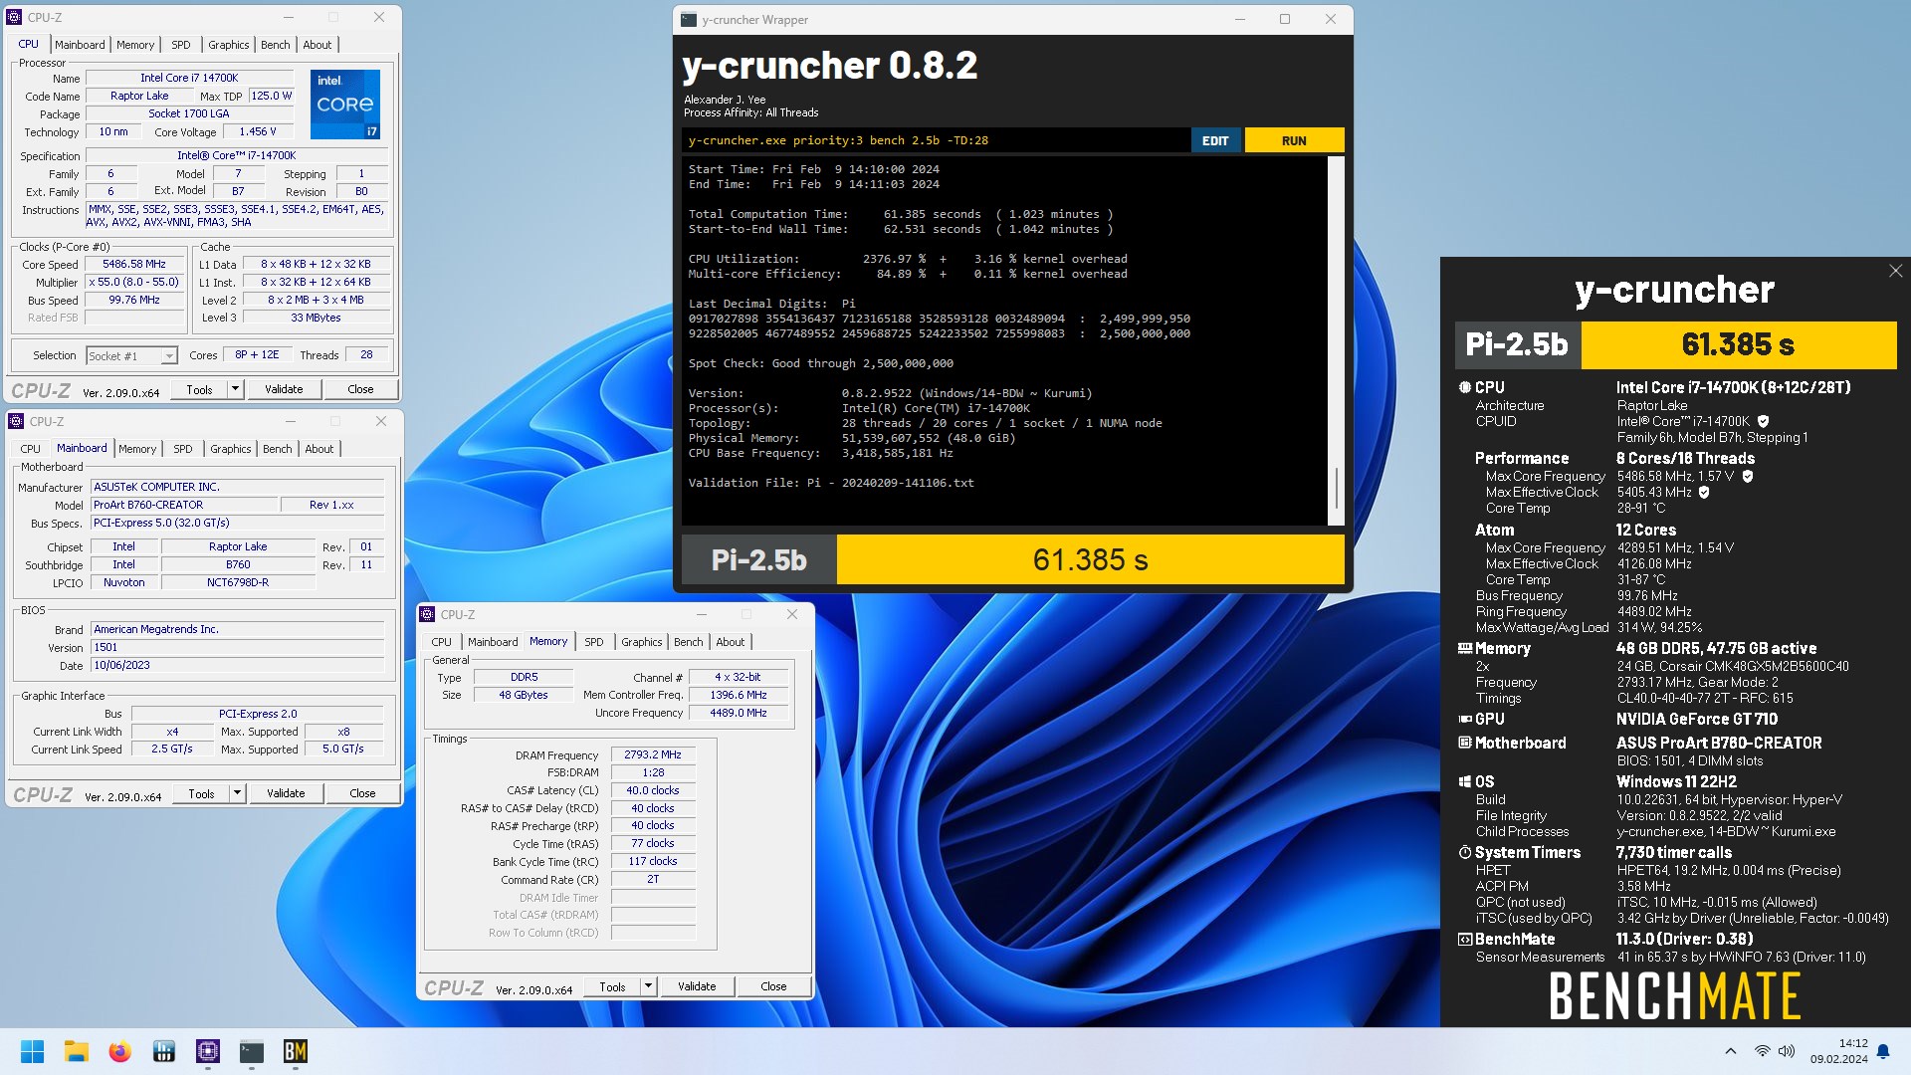Open About tab in Memory CPU-Z window

click(731, 642)
